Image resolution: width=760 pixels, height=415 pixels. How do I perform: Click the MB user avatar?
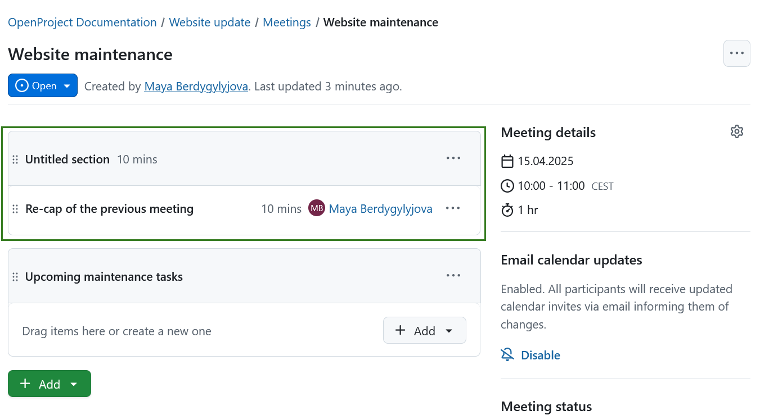coord(317,208)
